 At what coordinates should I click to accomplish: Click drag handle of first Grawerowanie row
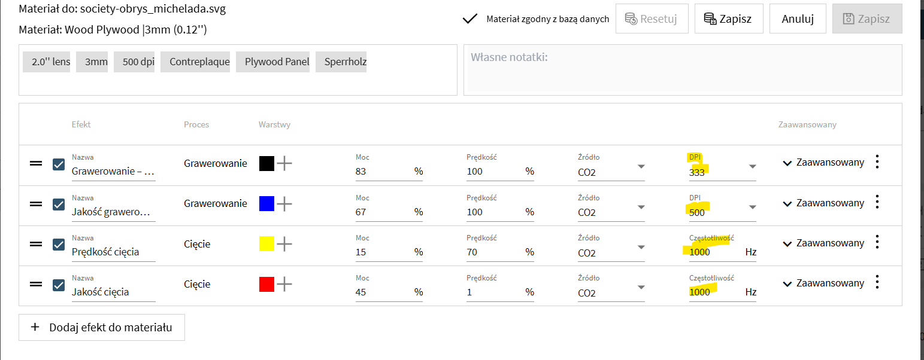(36, 163)
